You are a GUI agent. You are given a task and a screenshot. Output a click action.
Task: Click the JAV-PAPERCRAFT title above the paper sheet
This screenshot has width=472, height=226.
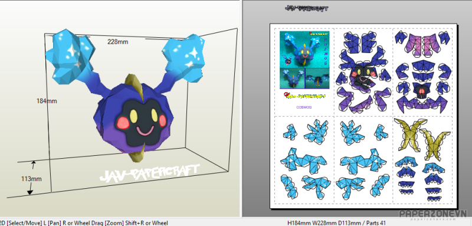306,8
